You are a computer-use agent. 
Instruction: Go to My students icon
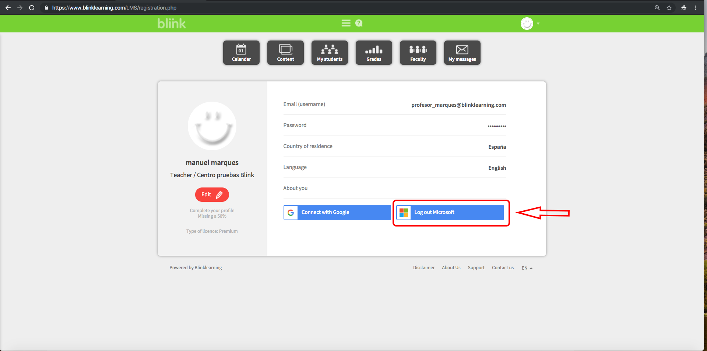[330, 53]
